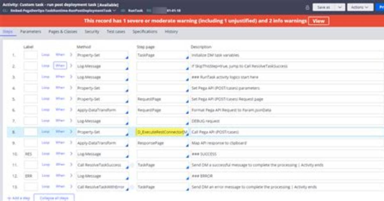Viewport: 384px width, 201px height.
Task: Expand step 10 RES Log-Message chevron
Action: [71, 154]
